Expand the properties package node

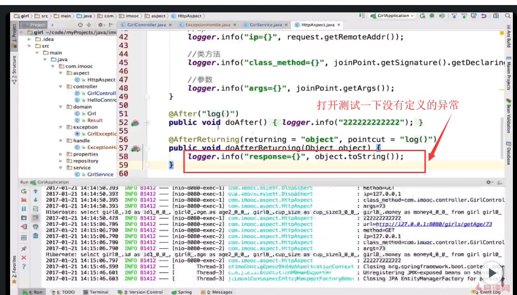pyautogui.click(x=60, y=154)
